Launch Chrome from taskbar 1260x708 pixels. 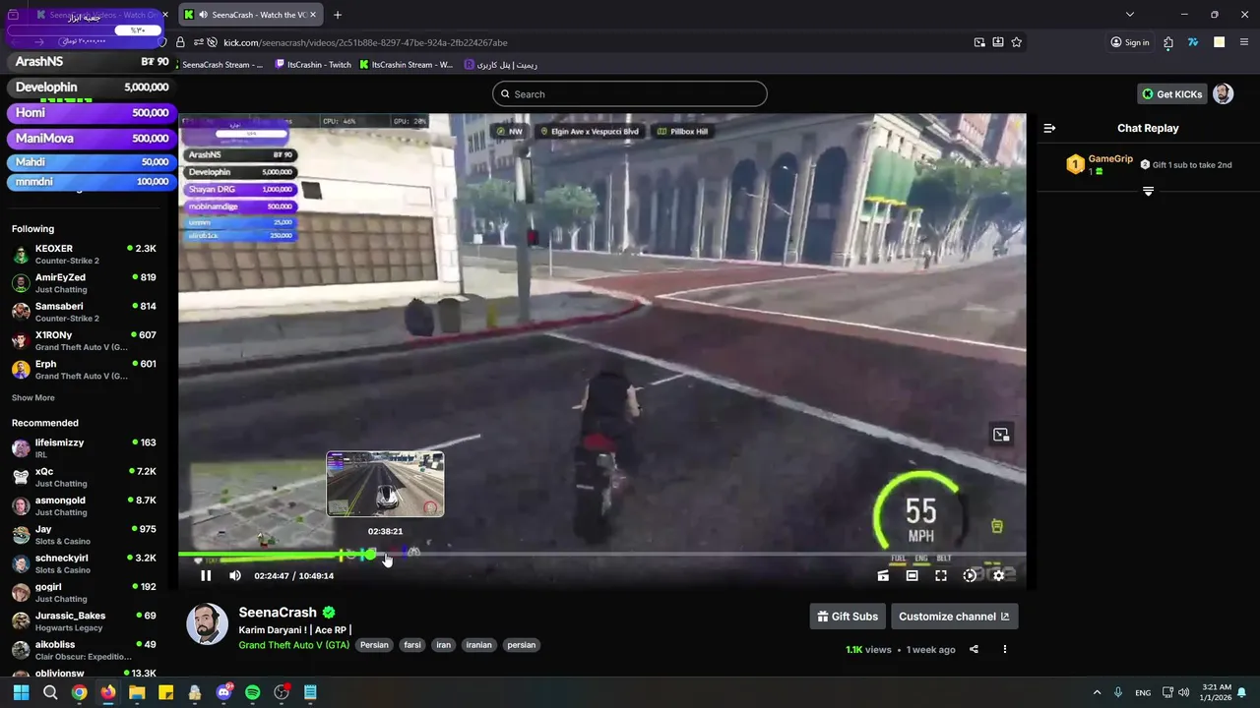tap(79, 692)
